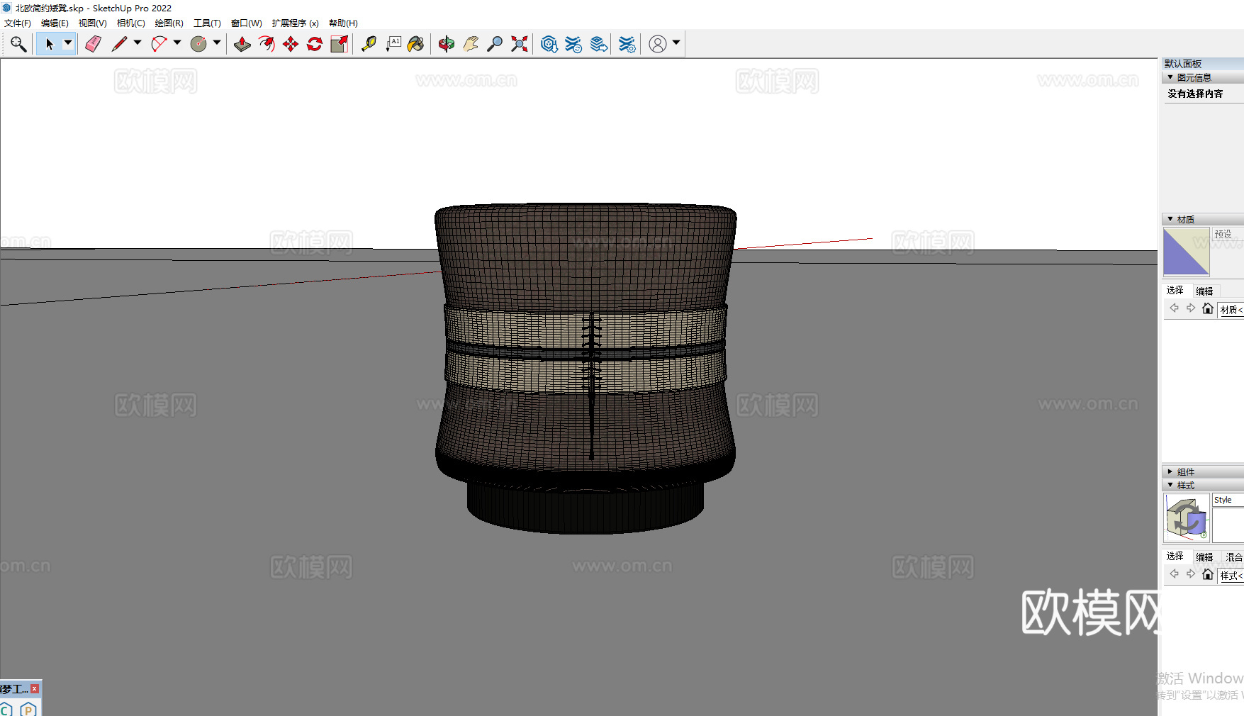Close the small floating toolbar window

(x=35, y=688)
